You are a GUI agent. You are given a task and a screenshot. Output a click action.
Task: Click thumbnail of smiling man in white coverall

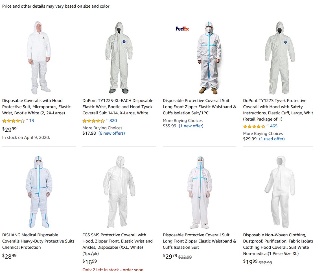(x=39, y=58)
